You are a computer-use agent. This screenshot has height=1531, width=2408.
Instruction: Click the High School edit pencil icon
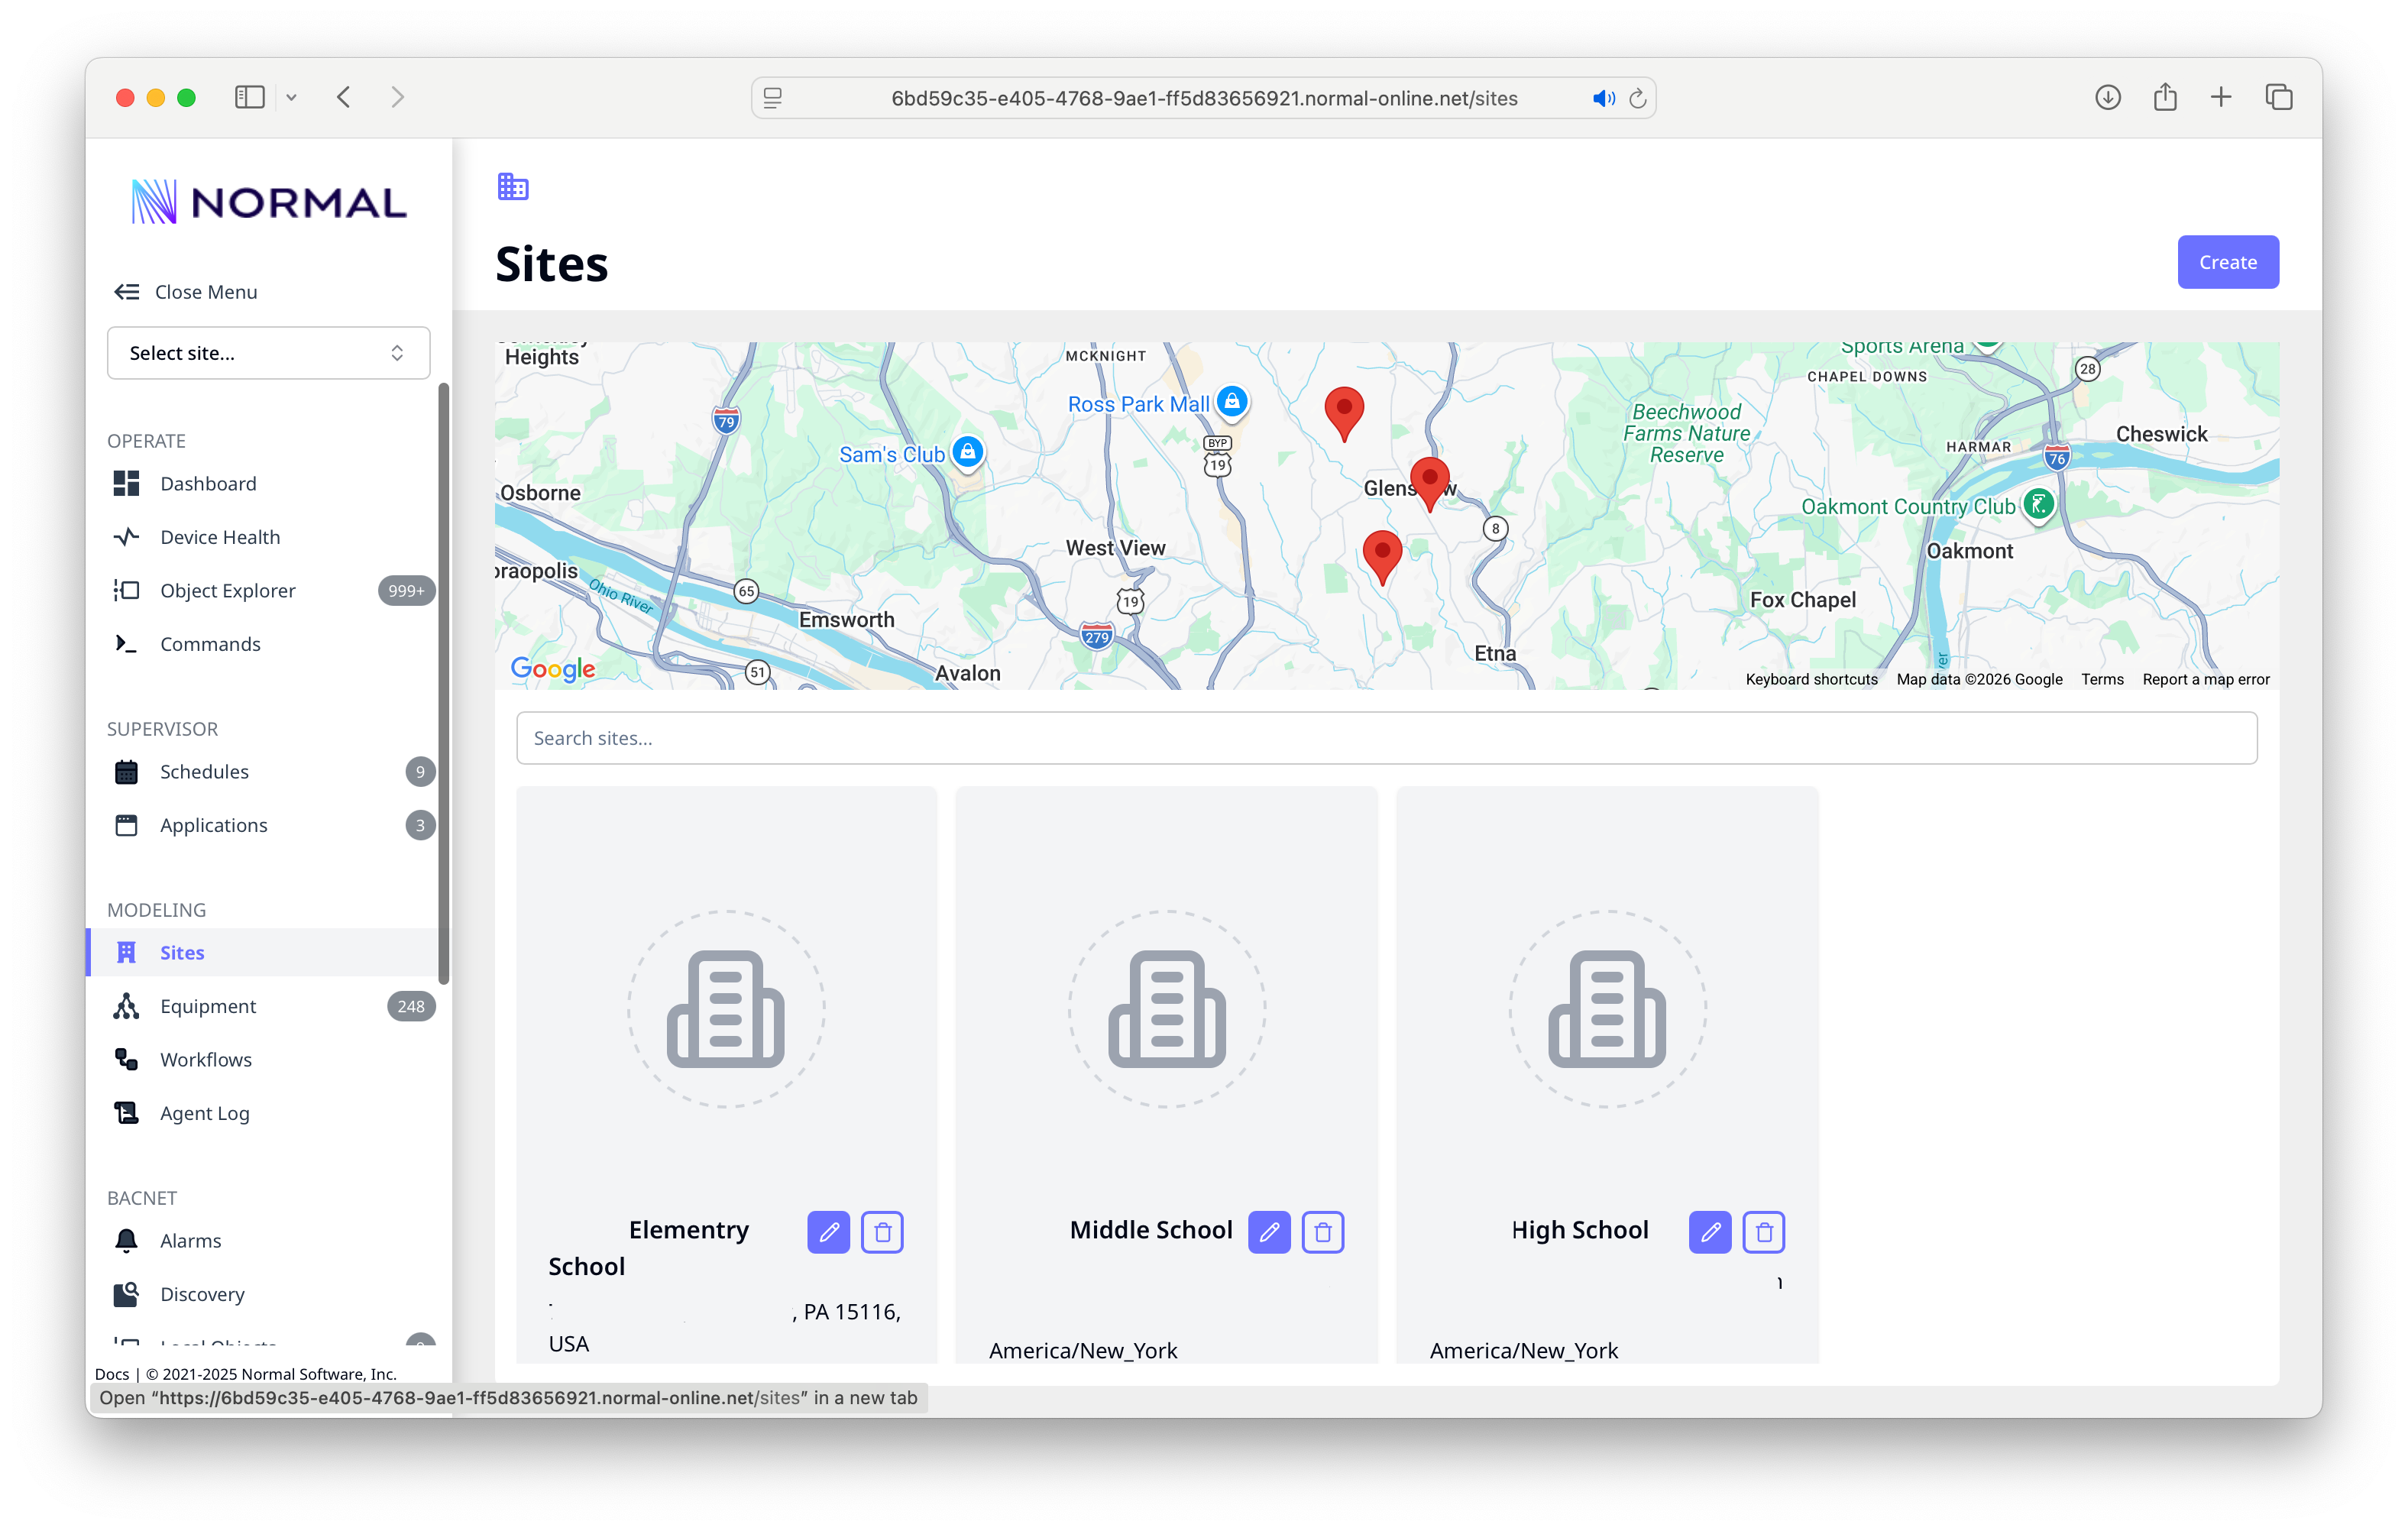point(1709,1232)
